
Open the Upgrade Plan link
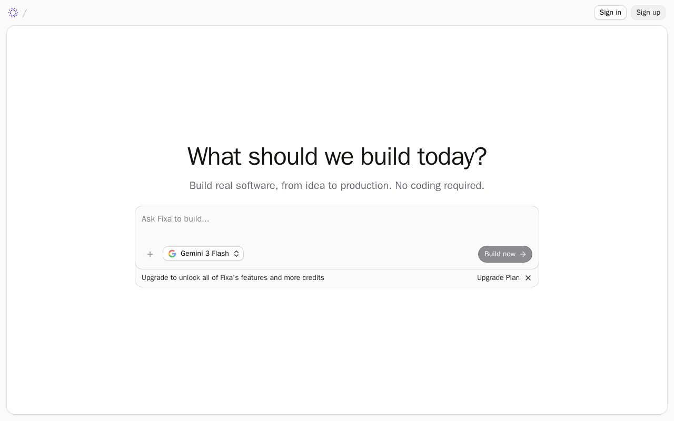[498, 278]
